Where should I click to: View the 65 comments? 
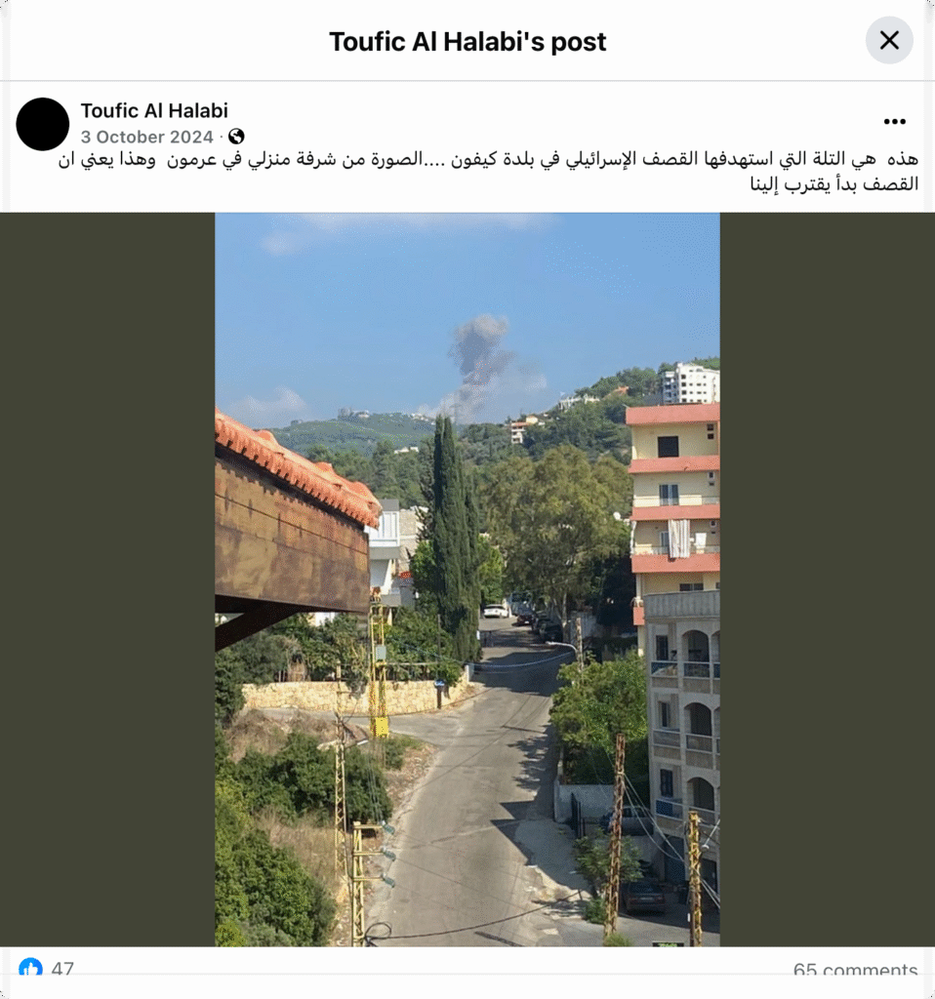(855, 970)
